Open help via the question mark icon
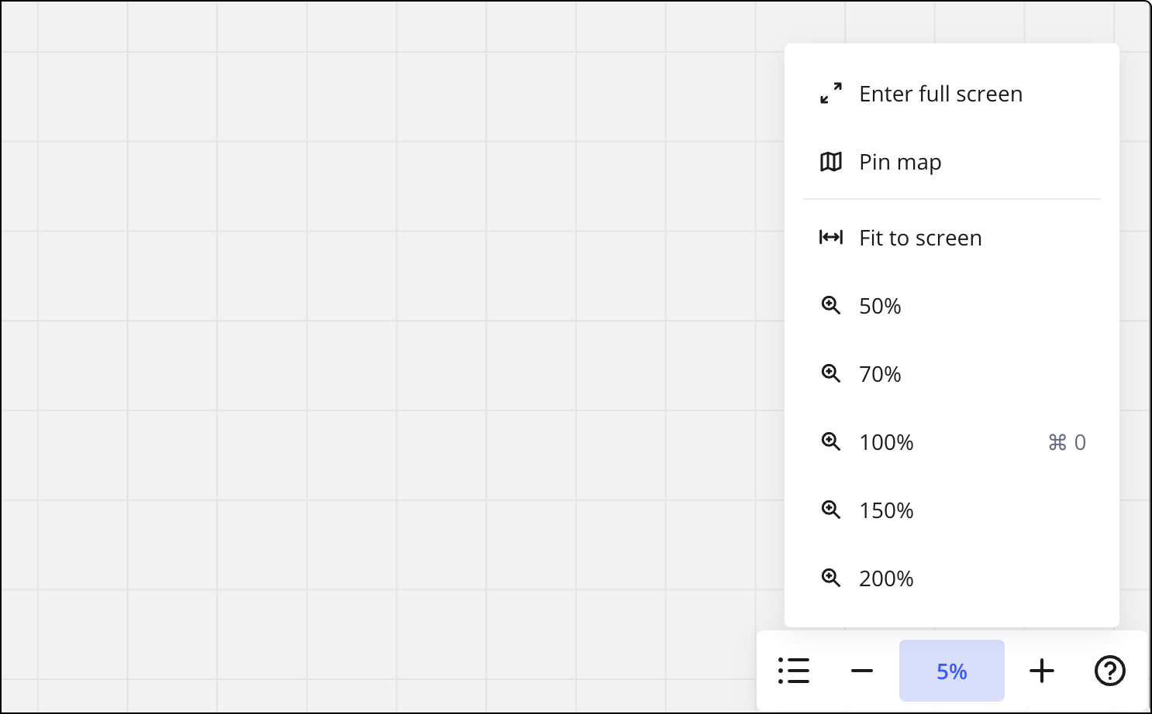Viewport: 1152px width, 714px height. 1109,671
